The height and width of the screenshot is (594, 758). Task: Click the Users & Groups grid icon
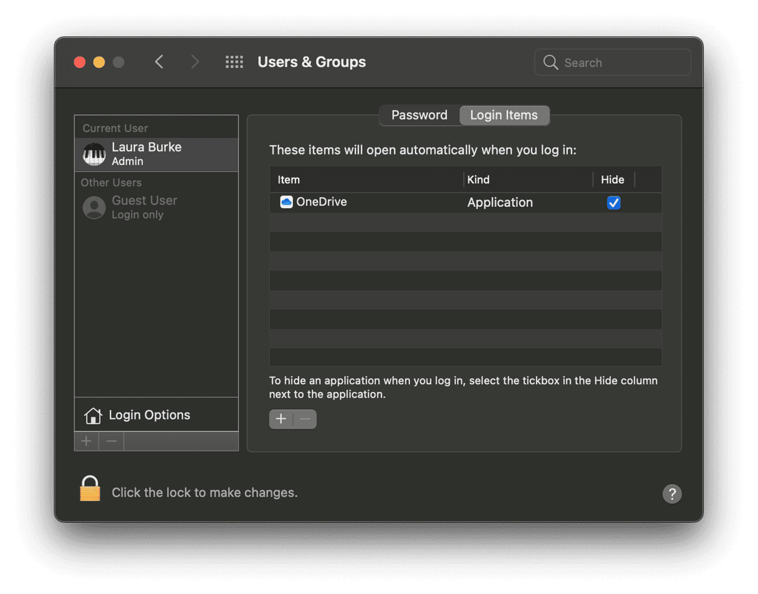[x=234, y=62]
